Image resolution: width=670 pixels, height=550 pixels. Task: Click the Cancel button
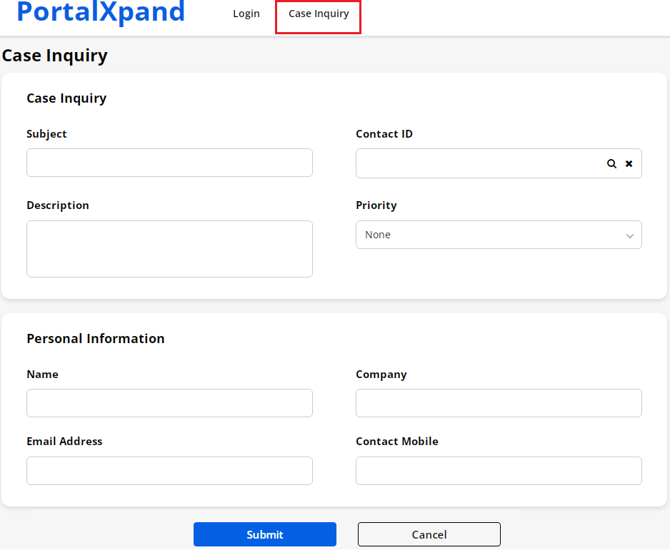[x=429, y=534]
